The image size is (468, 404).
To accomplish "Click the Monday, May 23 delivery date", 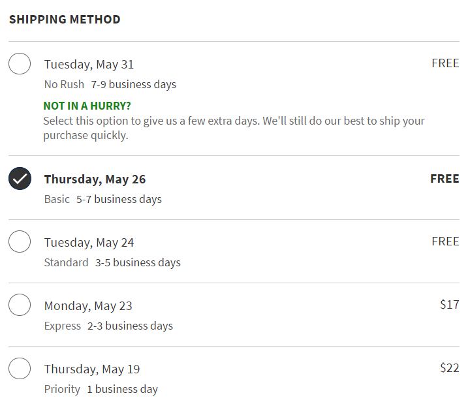I will 88,306.
